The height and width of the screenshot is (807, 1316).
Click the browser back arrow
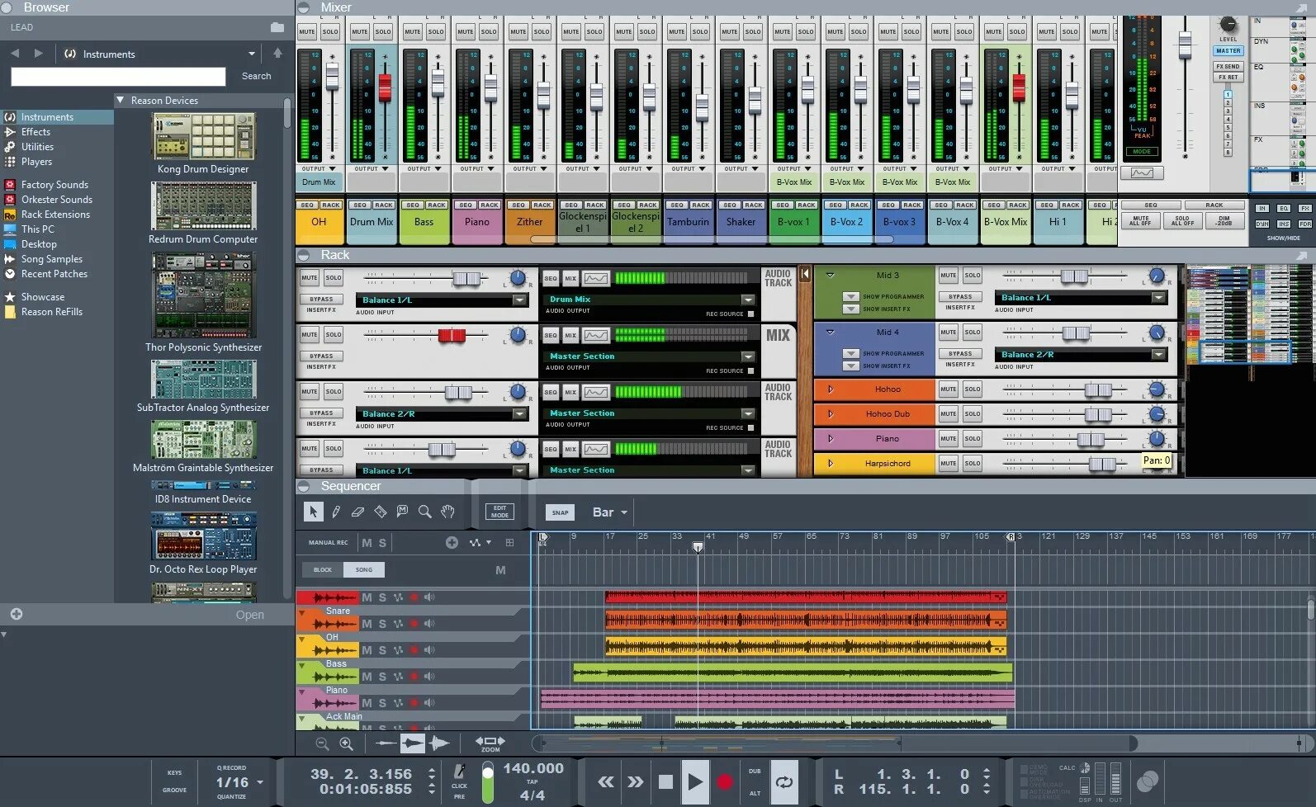click(x=15, y=54)
